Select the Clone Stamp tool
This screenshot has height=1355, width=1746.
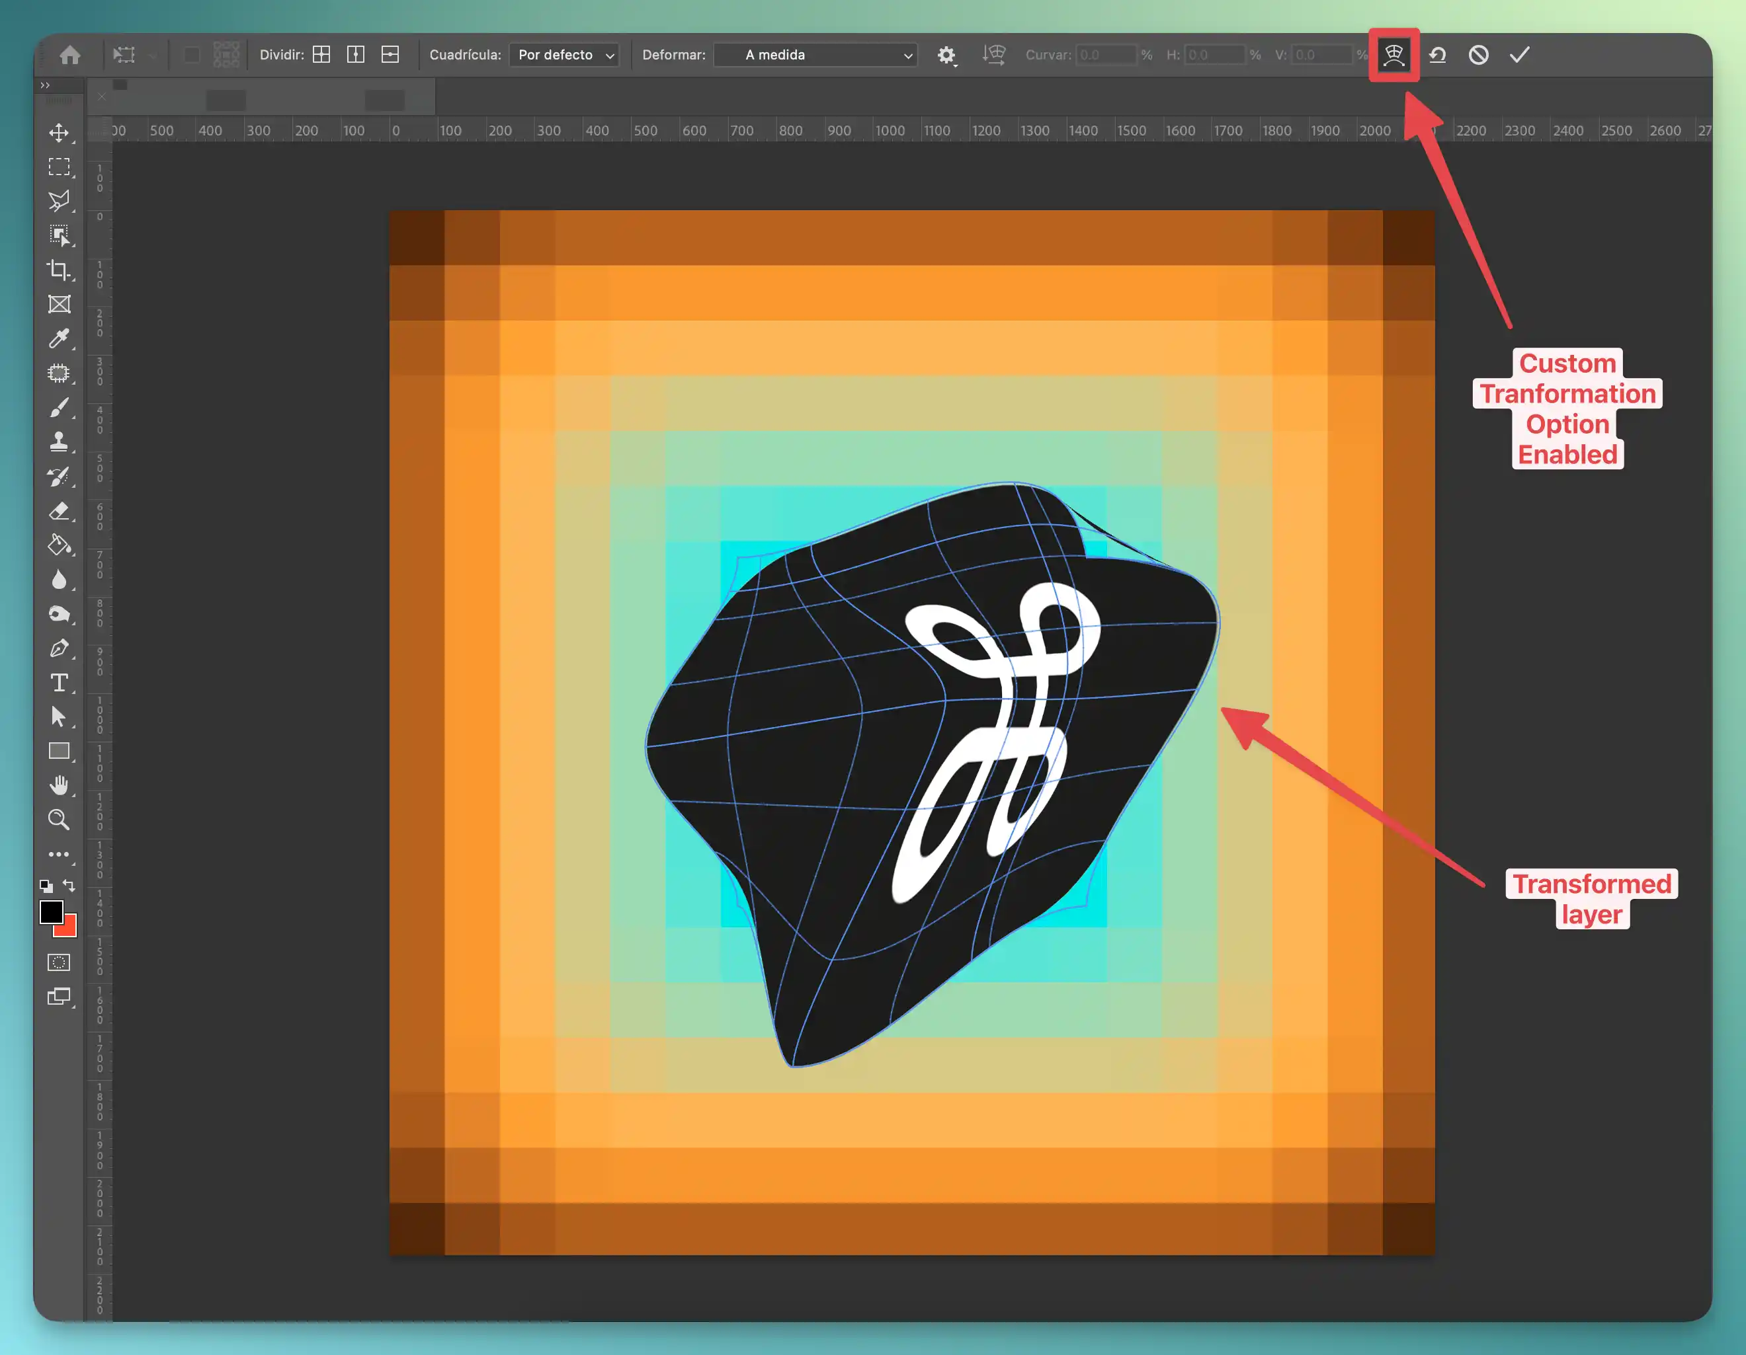pyautogui.click(x=59, y=442)
